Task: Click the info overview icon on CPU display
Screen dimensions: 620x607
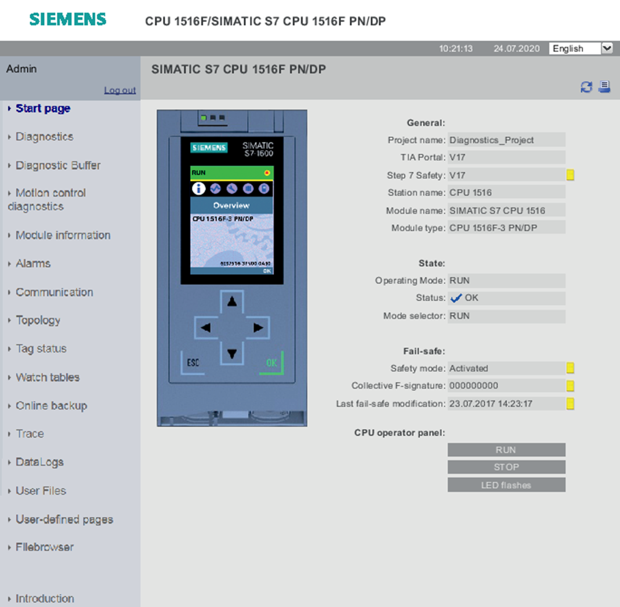Action: [198, 188]
